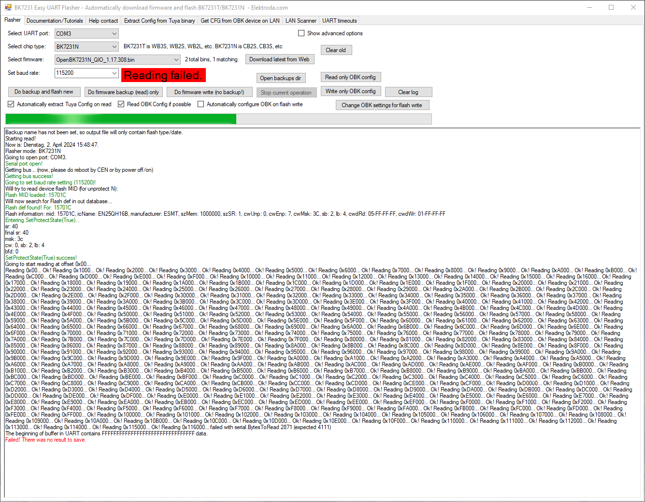The image size is (645, 502).
Task: Maximize the BK7231 Easy UART Flasher window
Action: point(611,7)
